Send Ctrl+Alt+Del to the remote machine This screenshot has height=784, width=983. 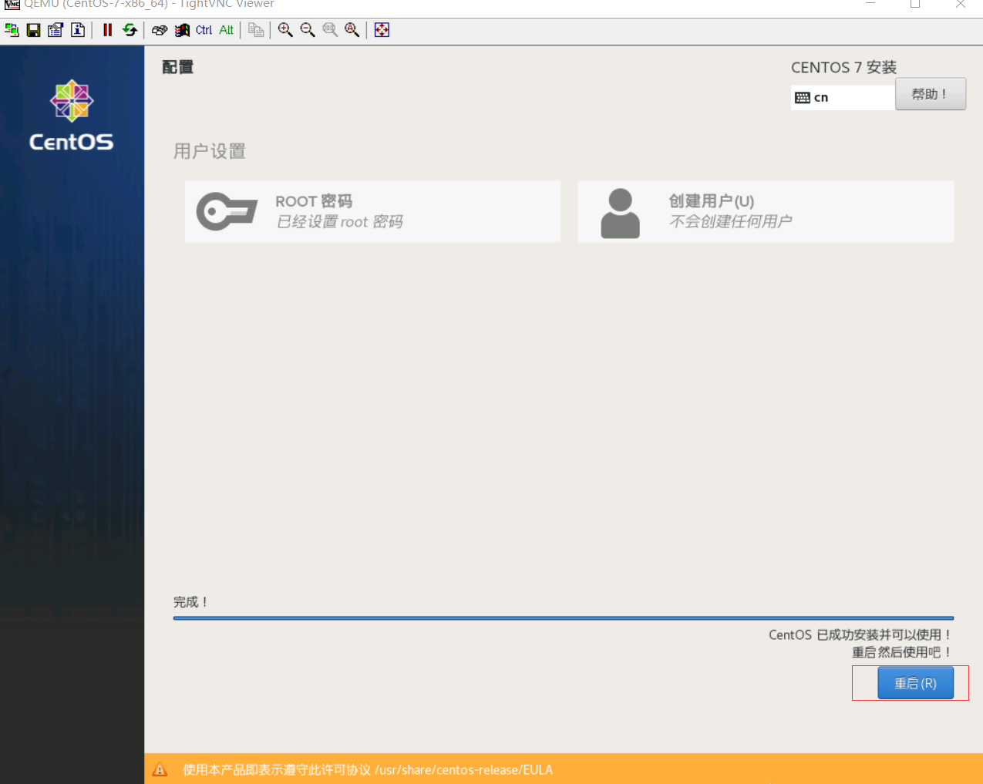pos(159,29)
